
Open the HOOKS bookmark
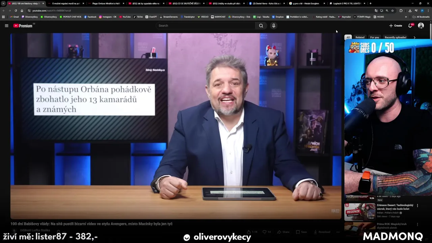pyautogui.click(x=379, y=17)
